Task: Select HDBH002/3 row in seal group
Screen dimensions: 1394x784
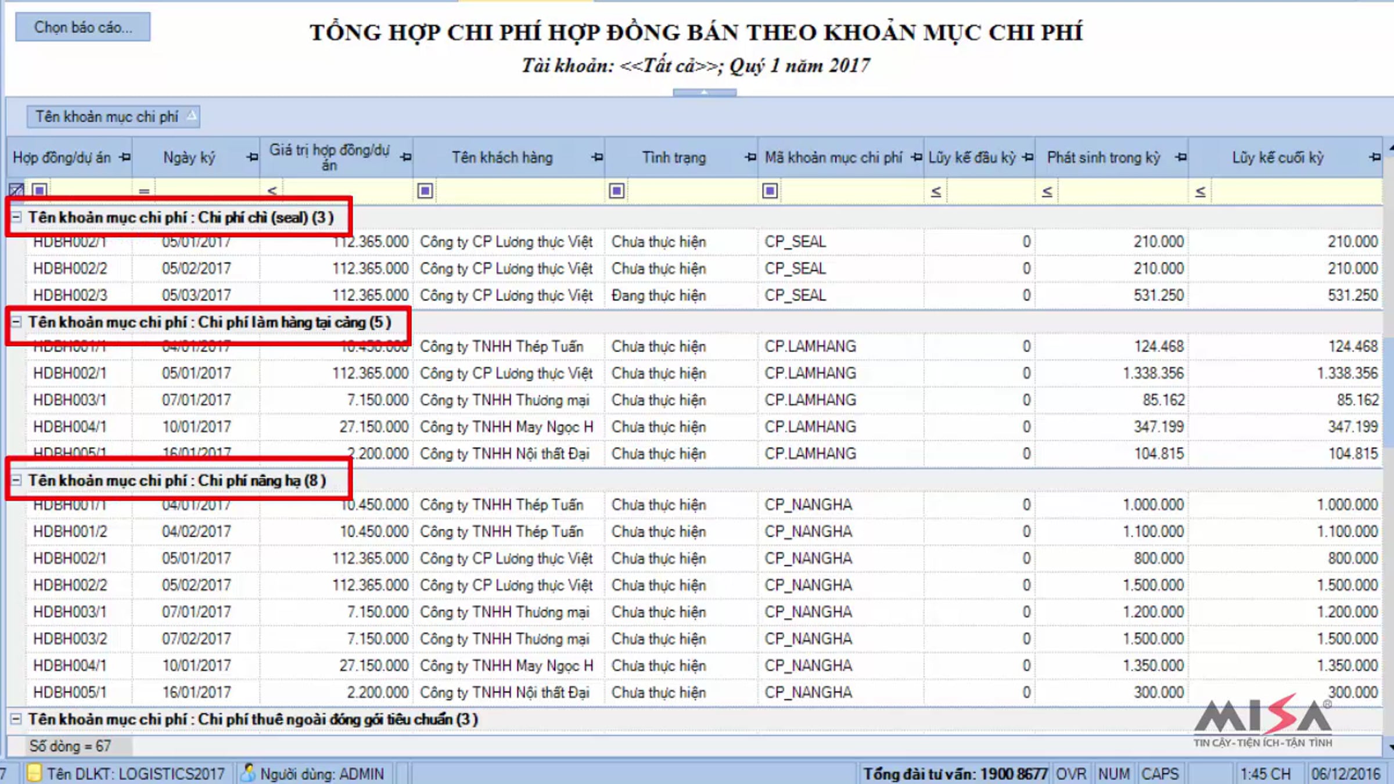Action: (x=703, y=296)
